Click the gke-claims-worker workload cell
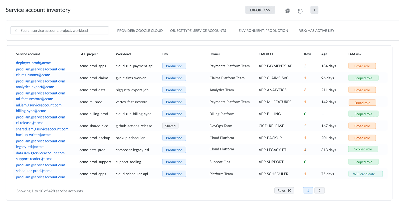 131,78
